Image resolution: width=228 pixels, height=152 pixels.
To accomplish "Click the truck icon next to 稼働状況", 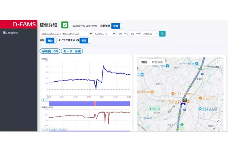I will 5,33.
